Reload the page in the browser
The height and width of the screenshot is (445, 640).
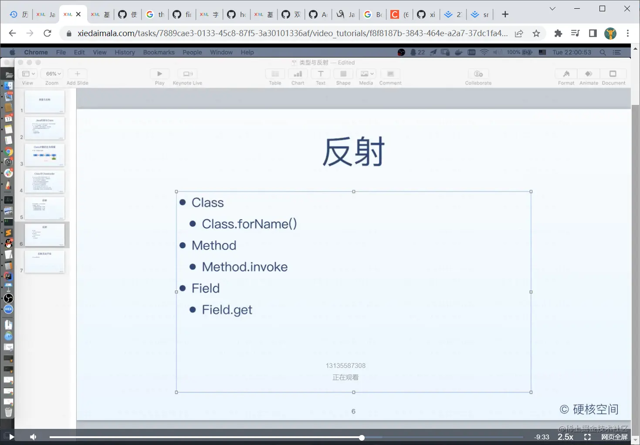click(x=47, y=33)
